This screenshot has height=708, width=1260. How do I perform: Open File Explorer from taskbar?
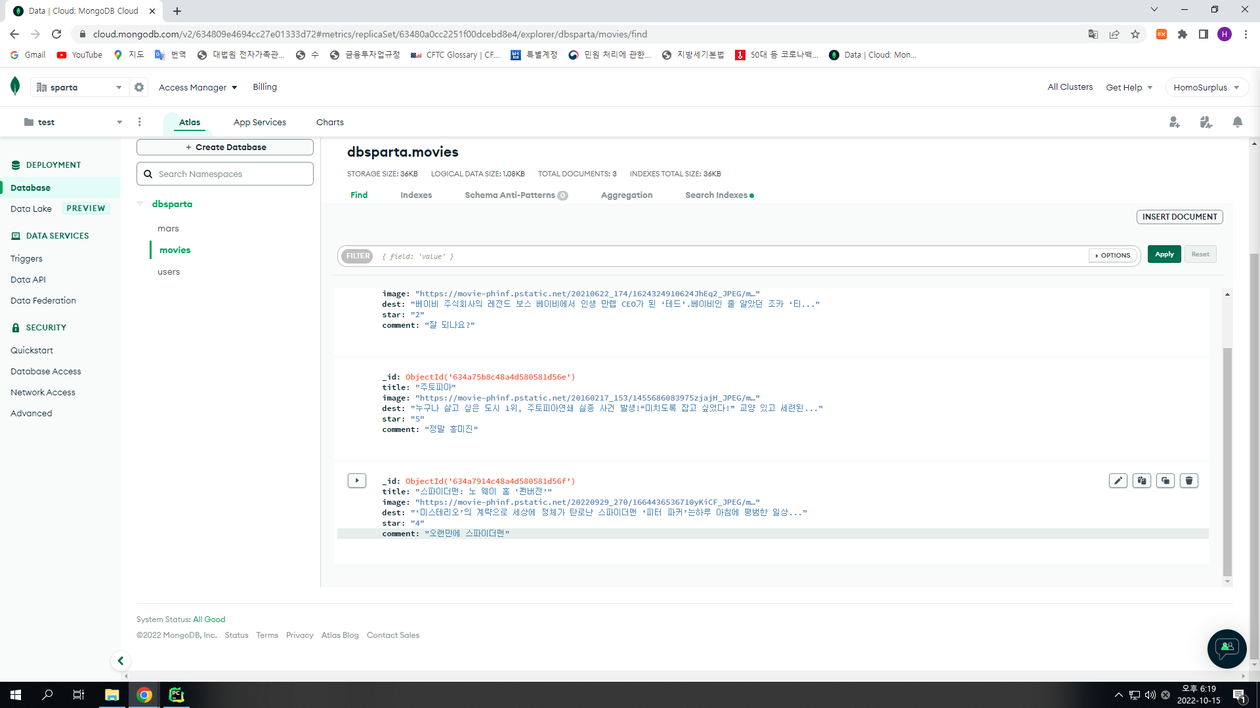click(112, 695)
